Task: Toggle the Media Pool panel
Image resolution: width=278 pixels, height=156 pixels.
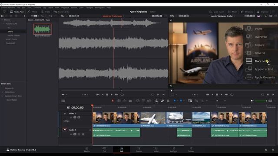Action: tap(17, 12)
